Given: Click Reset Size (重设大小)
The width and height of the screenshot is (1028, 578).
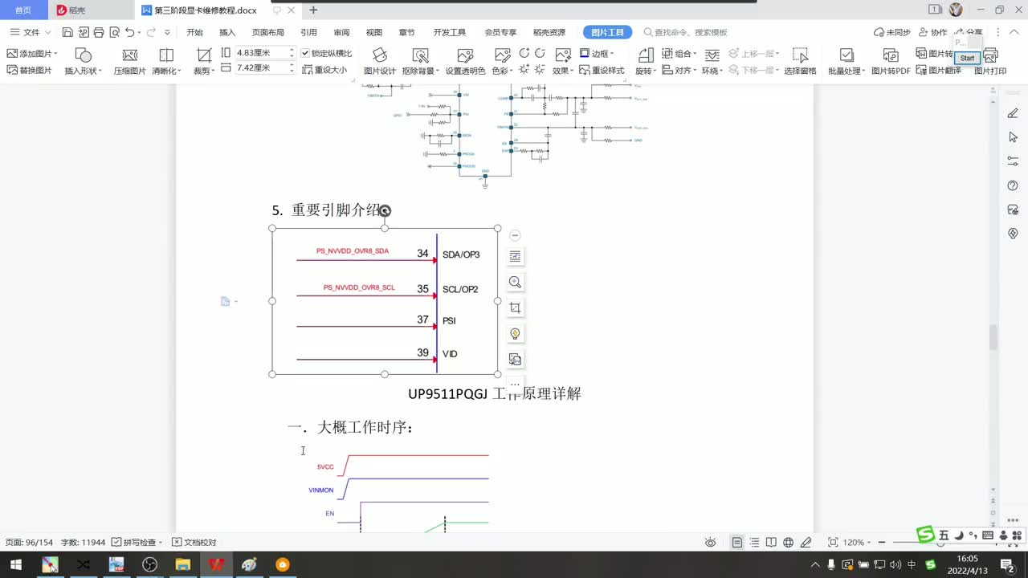Looking at the screenshot, I should (324, 70).
